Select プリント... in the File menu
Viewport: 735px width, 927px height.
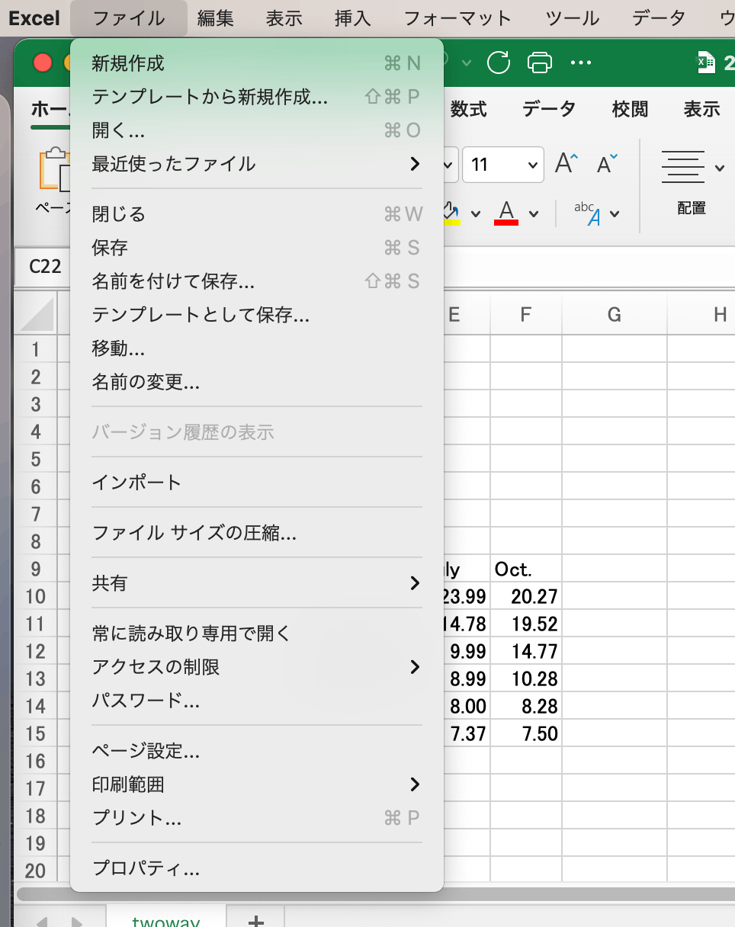257,818
